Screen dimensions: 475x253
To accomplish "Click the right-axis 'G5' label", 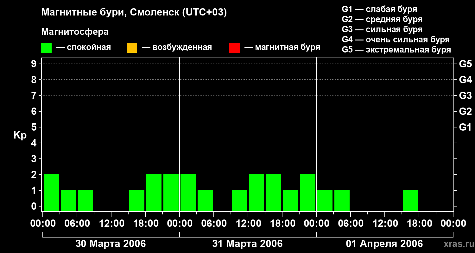I will [x=465, y=64].
